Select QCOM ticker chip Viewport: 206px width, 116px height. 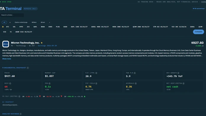200,27
